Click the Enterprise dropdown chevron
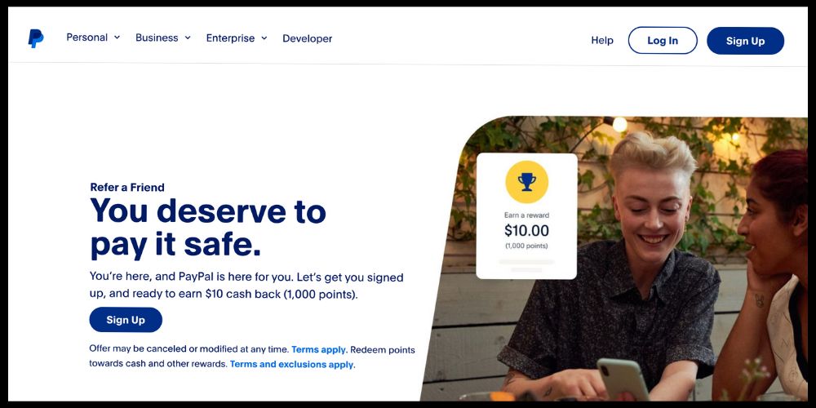Screen dimensions: 816x408 (264, 38)
